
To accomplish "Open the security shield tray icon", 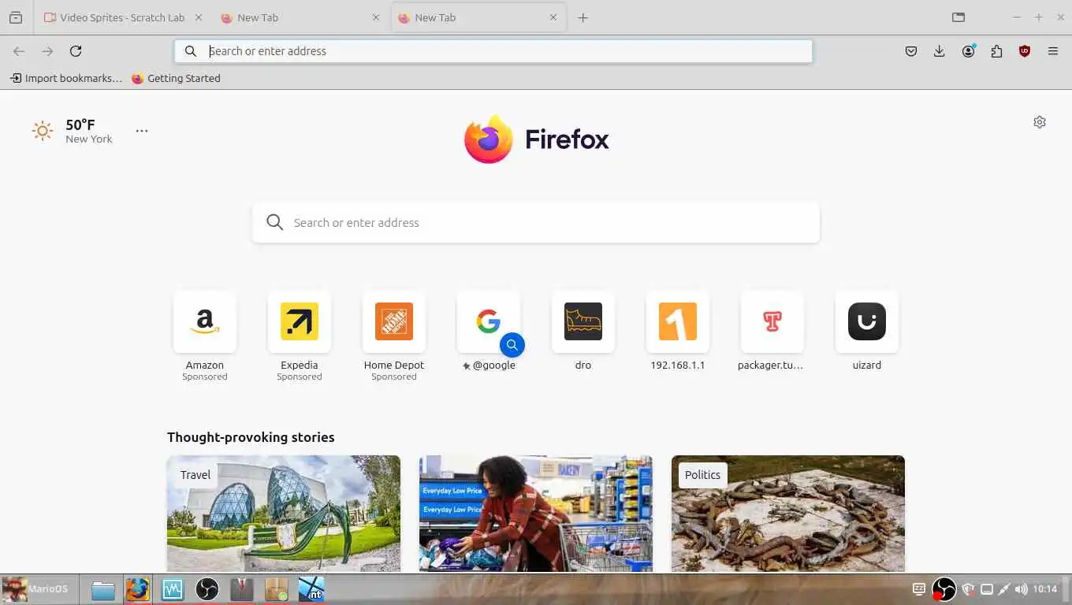I will pos(969,589).
